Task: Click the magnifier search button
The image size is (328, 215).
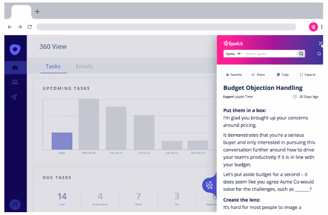Action: 301,54
